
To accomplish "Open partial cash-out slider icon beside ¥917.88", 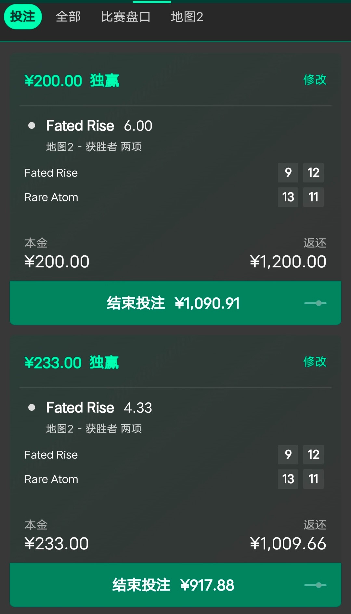I will (x=316, y=585).
